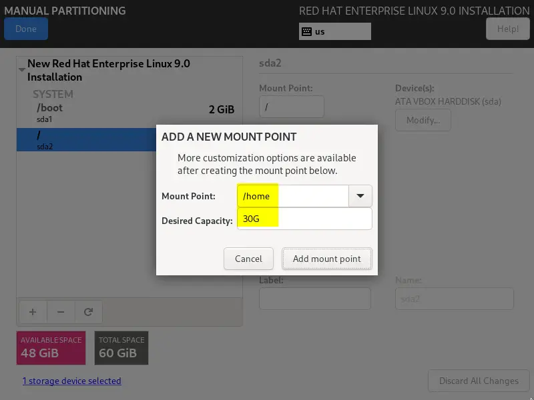
Task: Click the keyboard layout icon next to us
Action: click(x=306, y=31)
